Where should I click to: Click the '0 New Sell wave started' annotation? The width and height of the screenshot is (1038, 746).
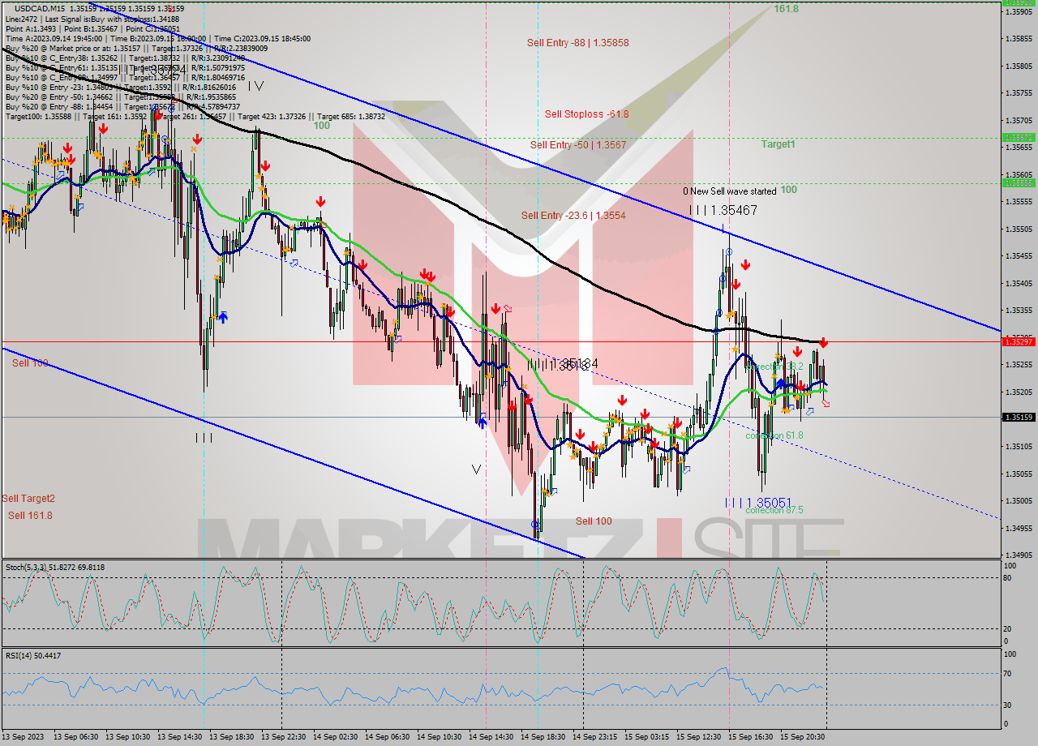tap(729, 191)
